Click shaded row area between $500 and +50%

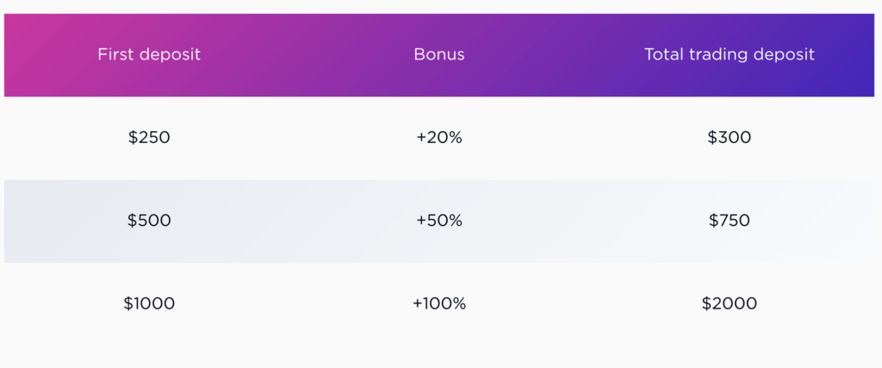click(294, 221)
